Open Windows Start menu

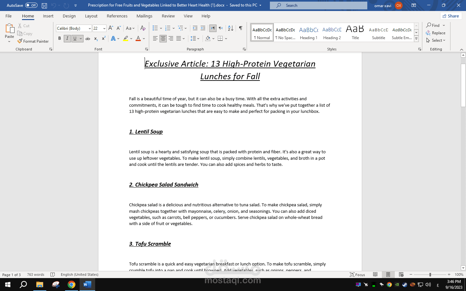tap(8, 285)
